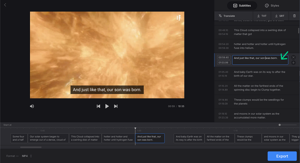Edit the start time 00:59.40 field
The width and height of the screenshot is (300, 163).
[223, 57]
